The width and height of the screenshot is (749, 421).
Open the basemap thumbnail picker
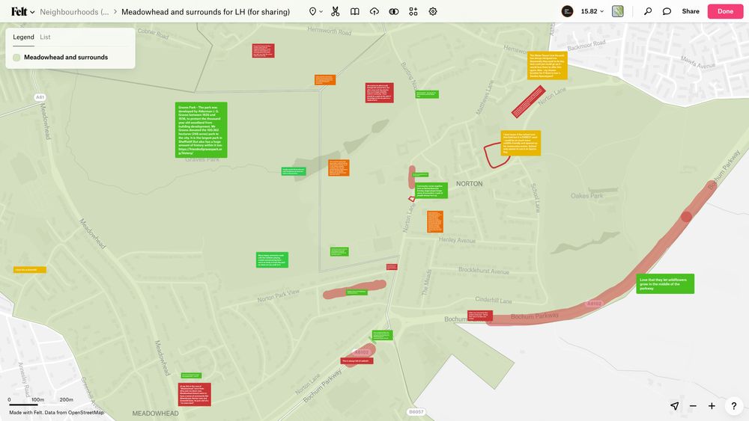(x=618, y=11)
